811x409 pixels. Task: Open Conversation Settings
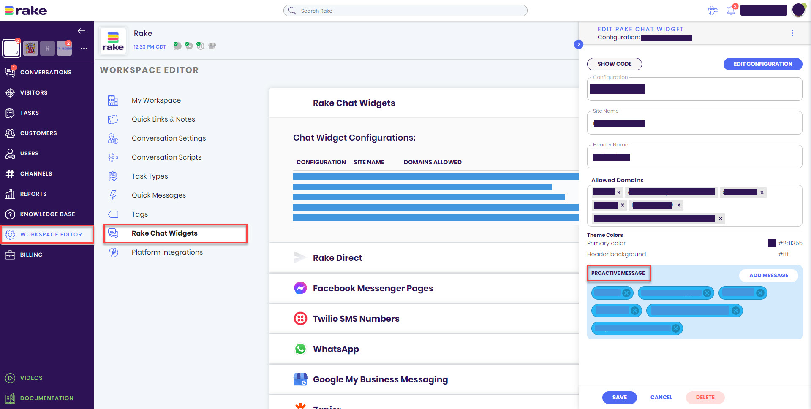[x=169, y=138]
